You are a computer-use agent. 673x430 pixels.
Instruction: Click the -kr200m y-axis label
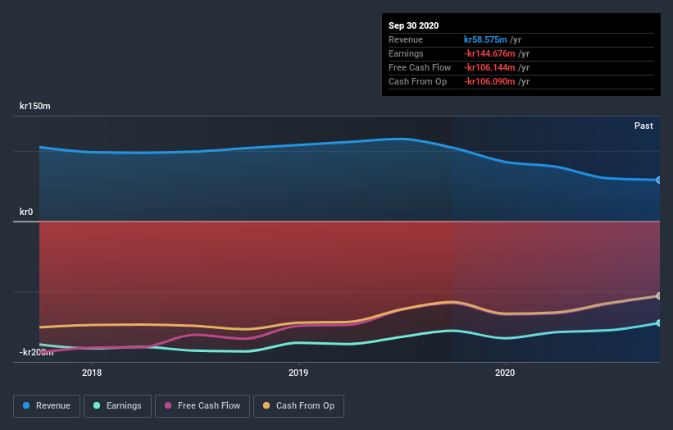[37, 352]
